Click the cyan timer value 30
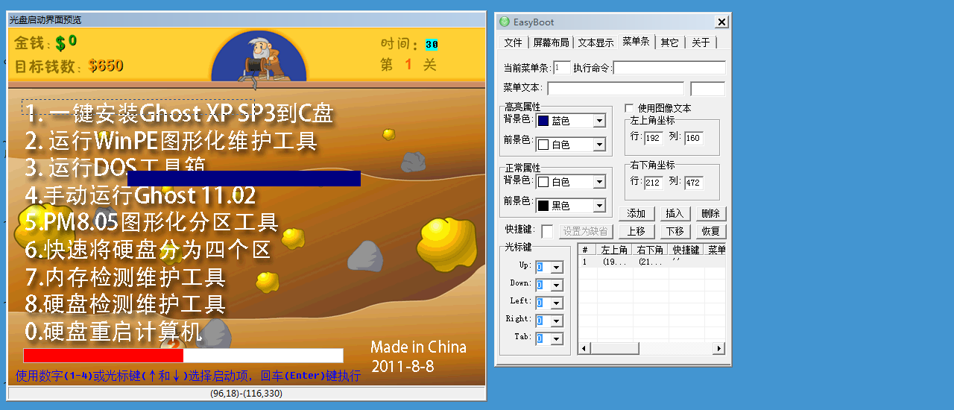Screen dimensions: 954x410 pyautogui.click(x=432, y=45)
